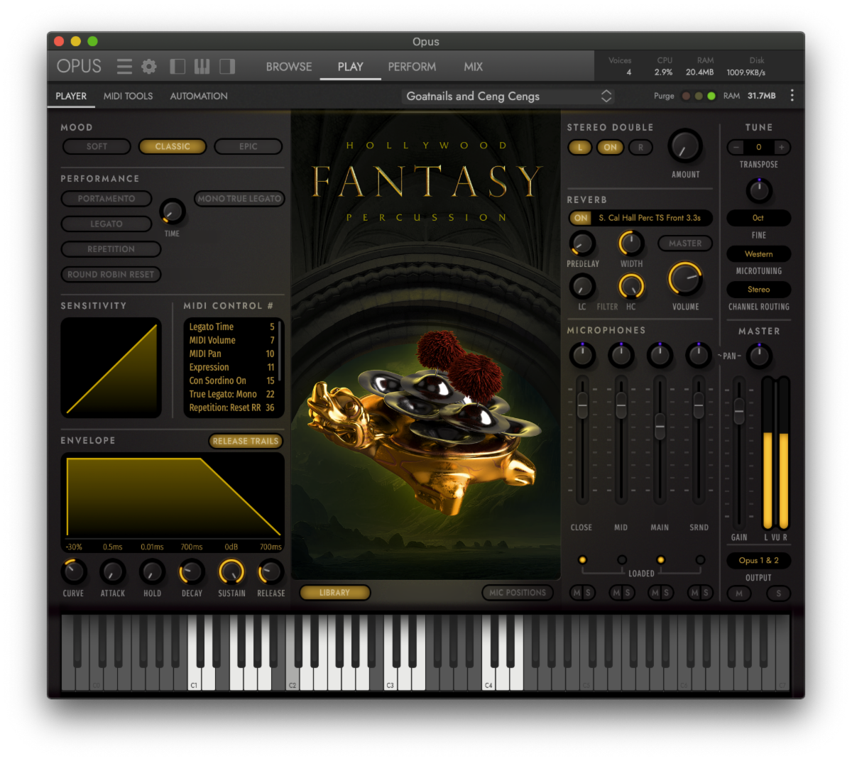This screenshot has width=852, height=761.
Task: Open the Opus 1 & 2 output dropdown
Action: (x=758, y=561)
